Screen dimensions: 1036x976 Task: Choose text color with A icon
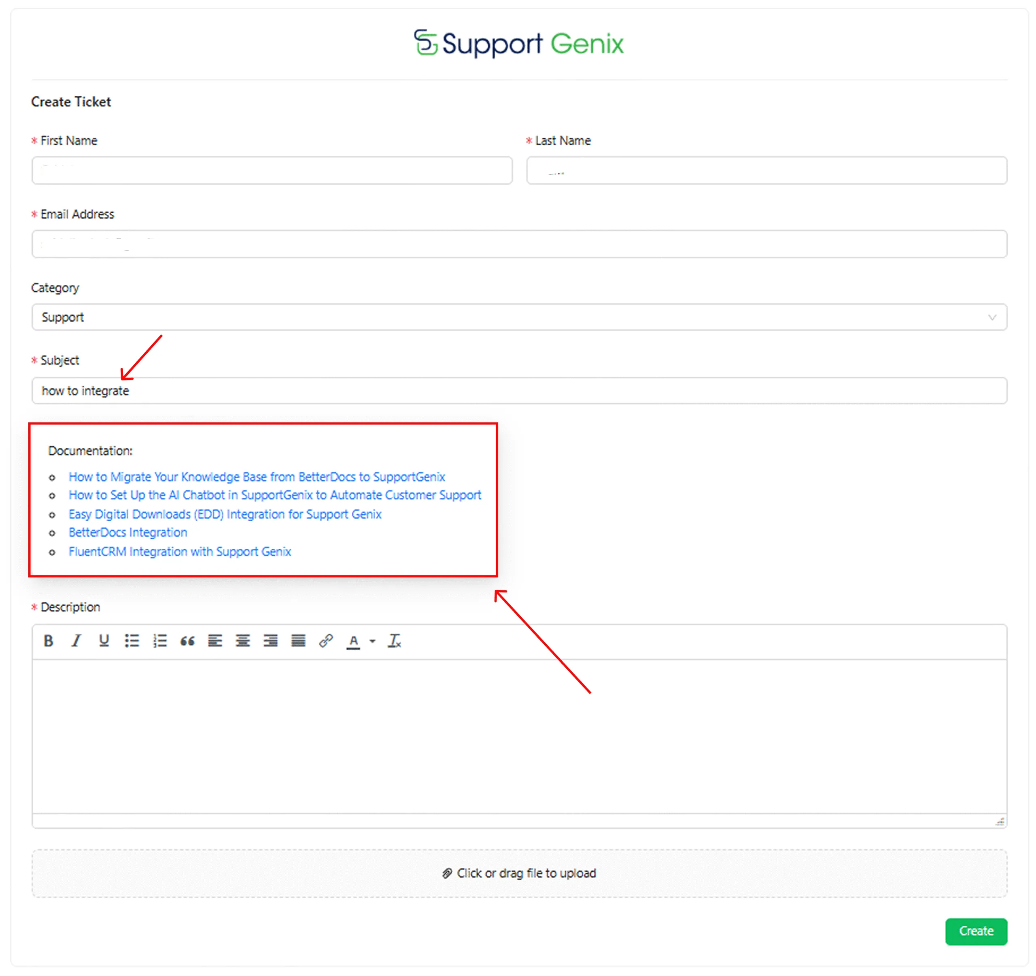(353, 641)
